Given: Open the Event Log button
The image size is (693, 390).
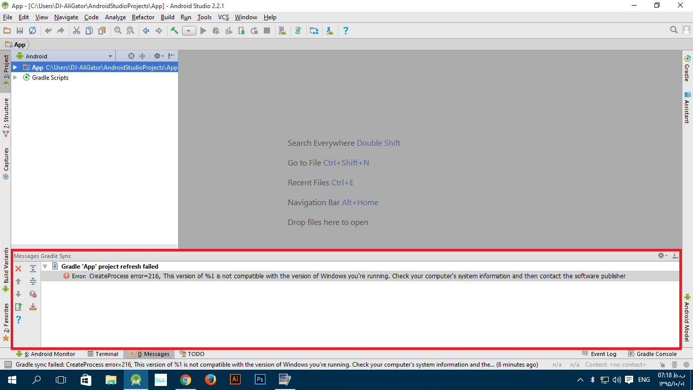Looking at the screenshot, I should pos(599,354).
